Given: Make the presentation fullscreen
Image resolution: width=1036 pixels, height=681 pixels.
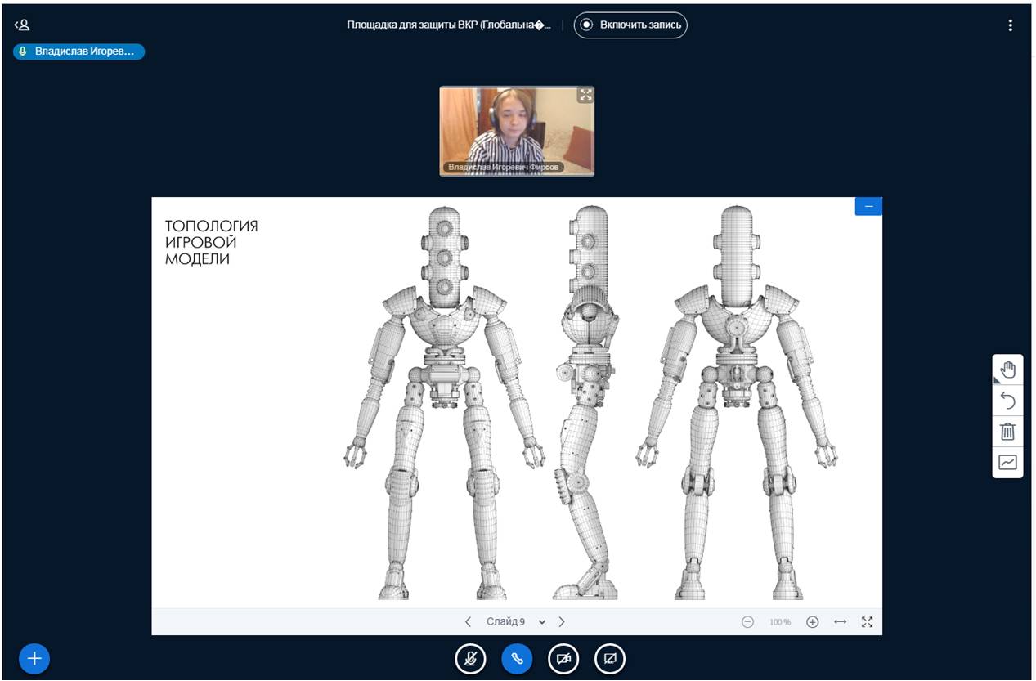Looking at the screenshot, I should [x=867, y=622].
